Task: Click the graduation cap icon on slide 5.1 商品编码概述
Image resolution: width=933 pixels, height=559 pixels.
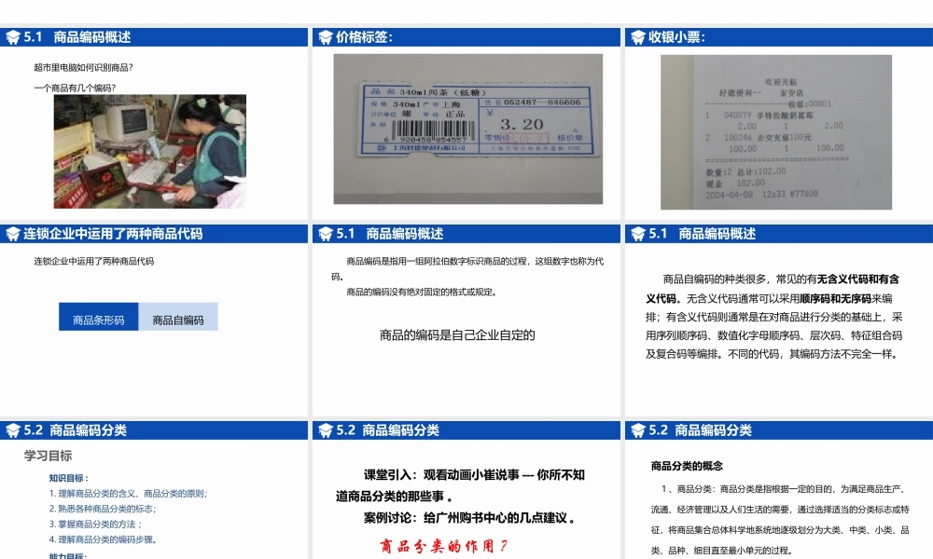Action: point(11,38)
